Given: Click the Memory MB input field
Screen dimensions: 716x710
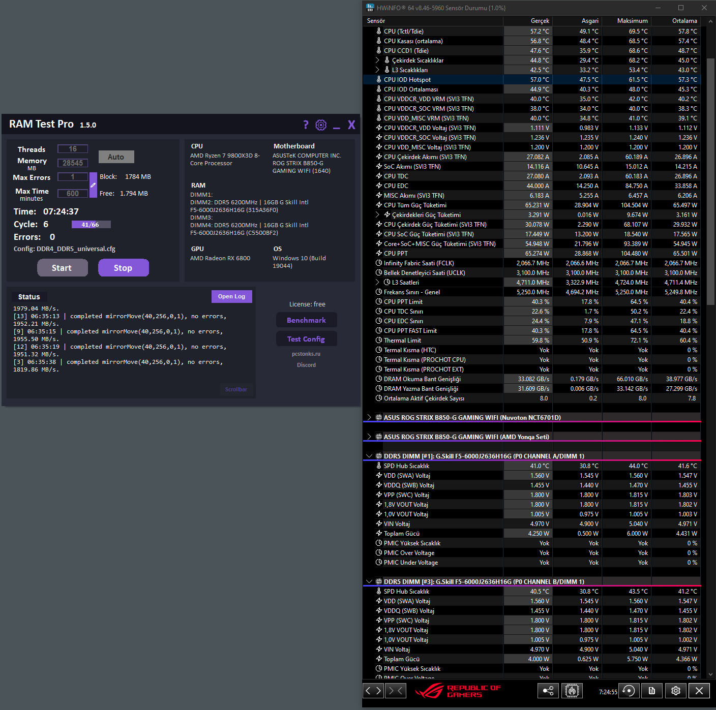Looking at the screenshot, I should (x=73, y=163).
